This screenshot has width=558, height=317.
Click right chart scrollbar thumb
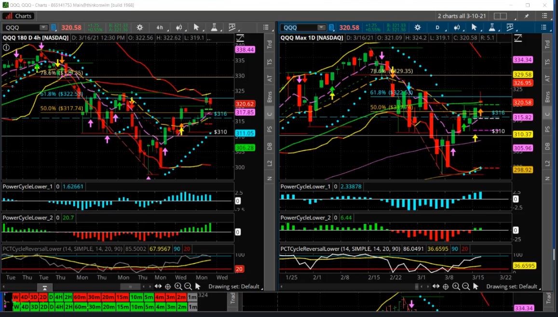(417, 287)
